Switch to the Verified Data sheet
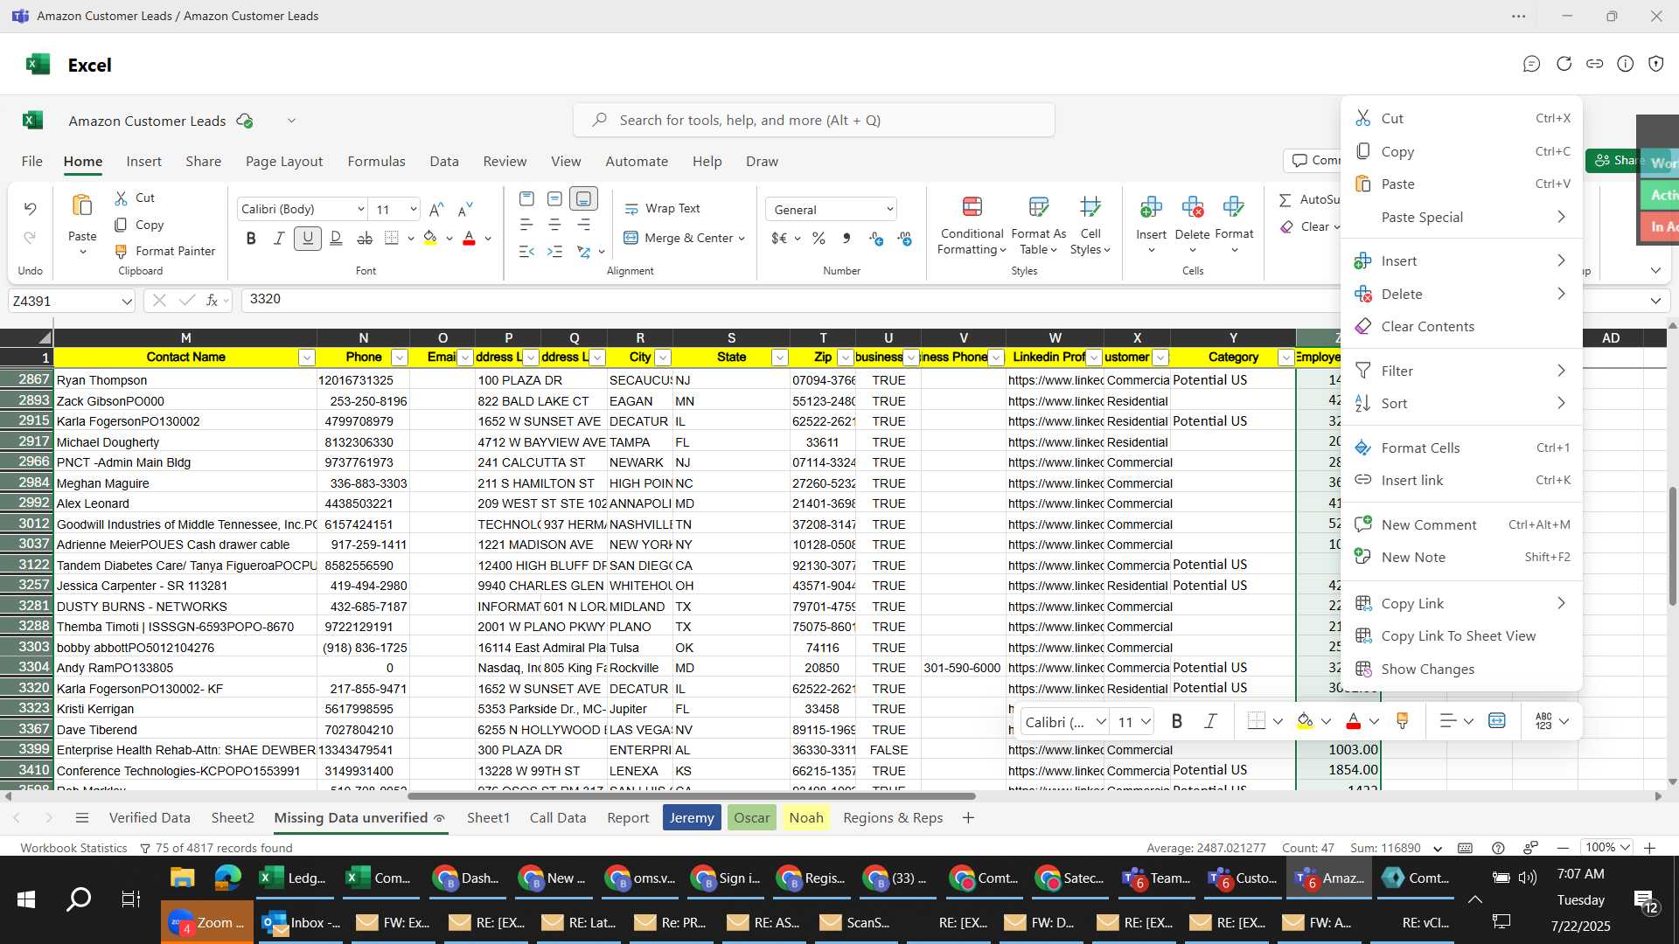1679x944 pixels. point(150,818)
